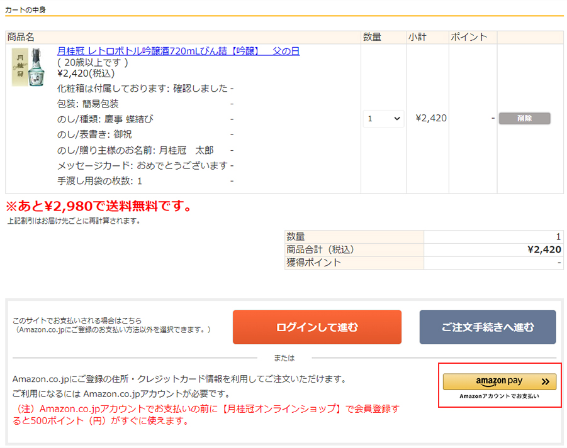Expand the quantity dropdown showing 1
This screenshot has height=448, width=567.
(383, 118)
